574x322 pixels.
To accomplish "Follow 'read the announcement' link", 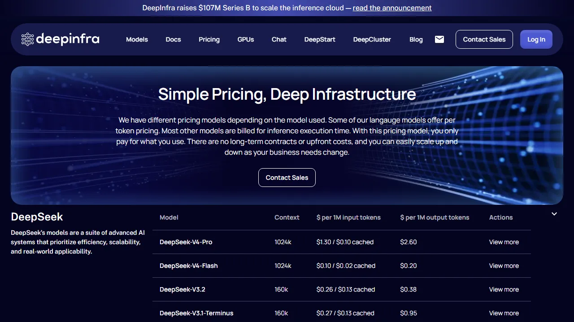I will [392, 8].
